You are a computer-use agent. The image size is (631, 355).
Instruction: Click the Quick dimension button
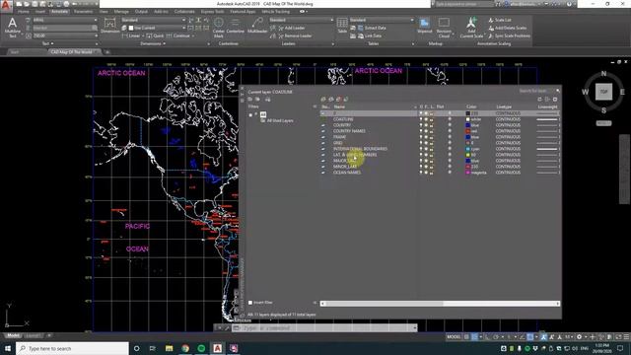(x=155, y=35)
